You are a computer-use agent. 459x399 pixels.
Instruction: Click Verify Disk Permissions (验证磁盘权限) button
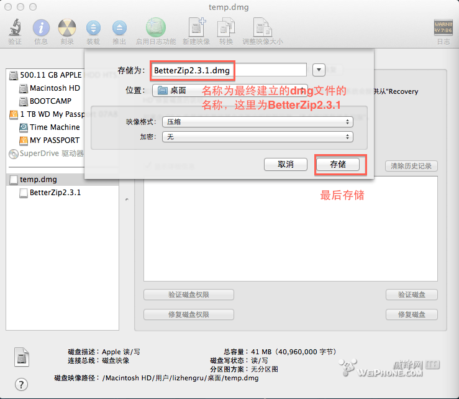coord(189,295)
